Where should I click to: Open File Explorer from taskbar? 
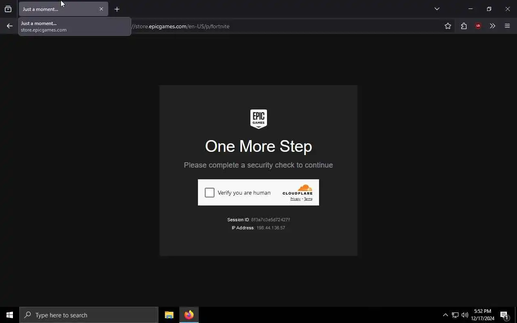(169, 315)
